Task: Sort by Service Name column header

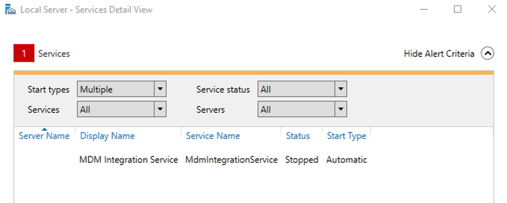Action: (x=213, y=136)
